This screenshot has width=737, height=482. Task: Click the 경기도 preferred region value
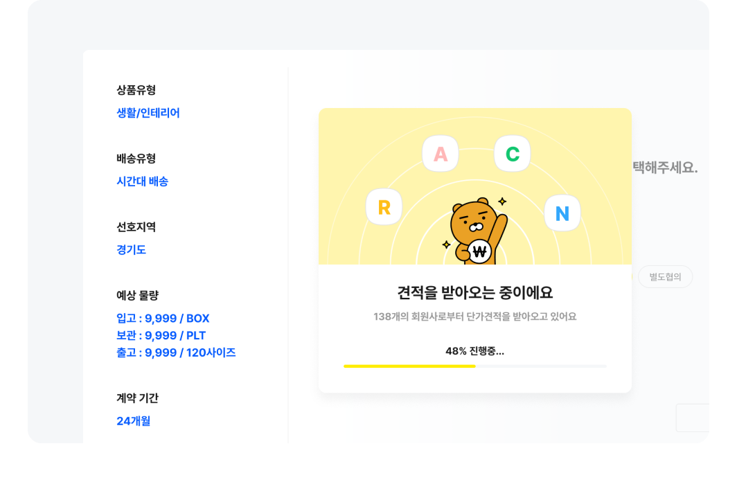(131, 250)
